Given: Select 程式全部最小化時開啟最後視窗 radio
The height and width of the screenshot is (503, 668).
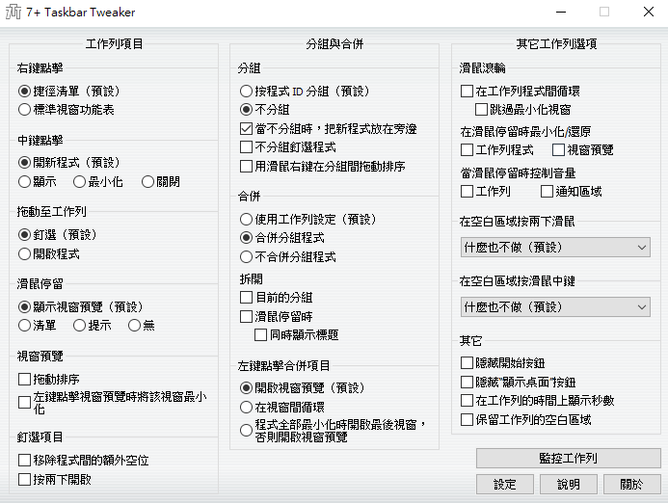Looking at the screenshot, I should [x=333, y=430].
